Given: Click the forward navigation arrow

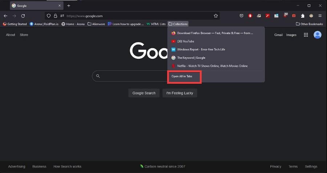Looking at the screenshot, I should (14, 16).
